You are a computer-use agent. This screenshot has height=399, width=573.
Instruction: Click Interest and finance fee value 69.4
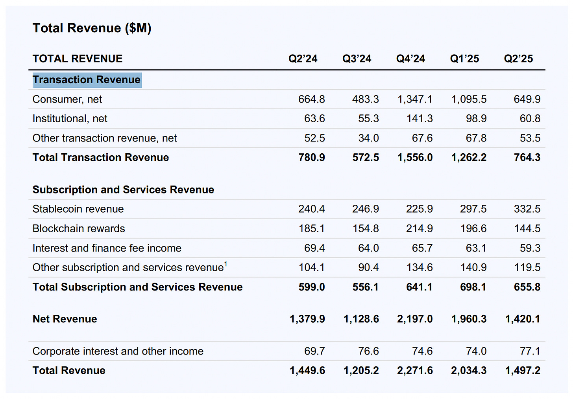click(314, 248)
